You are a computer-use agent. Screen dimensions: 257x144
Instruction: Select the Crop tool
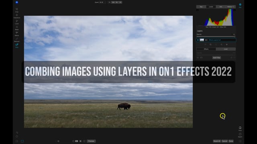pos(17,10)
